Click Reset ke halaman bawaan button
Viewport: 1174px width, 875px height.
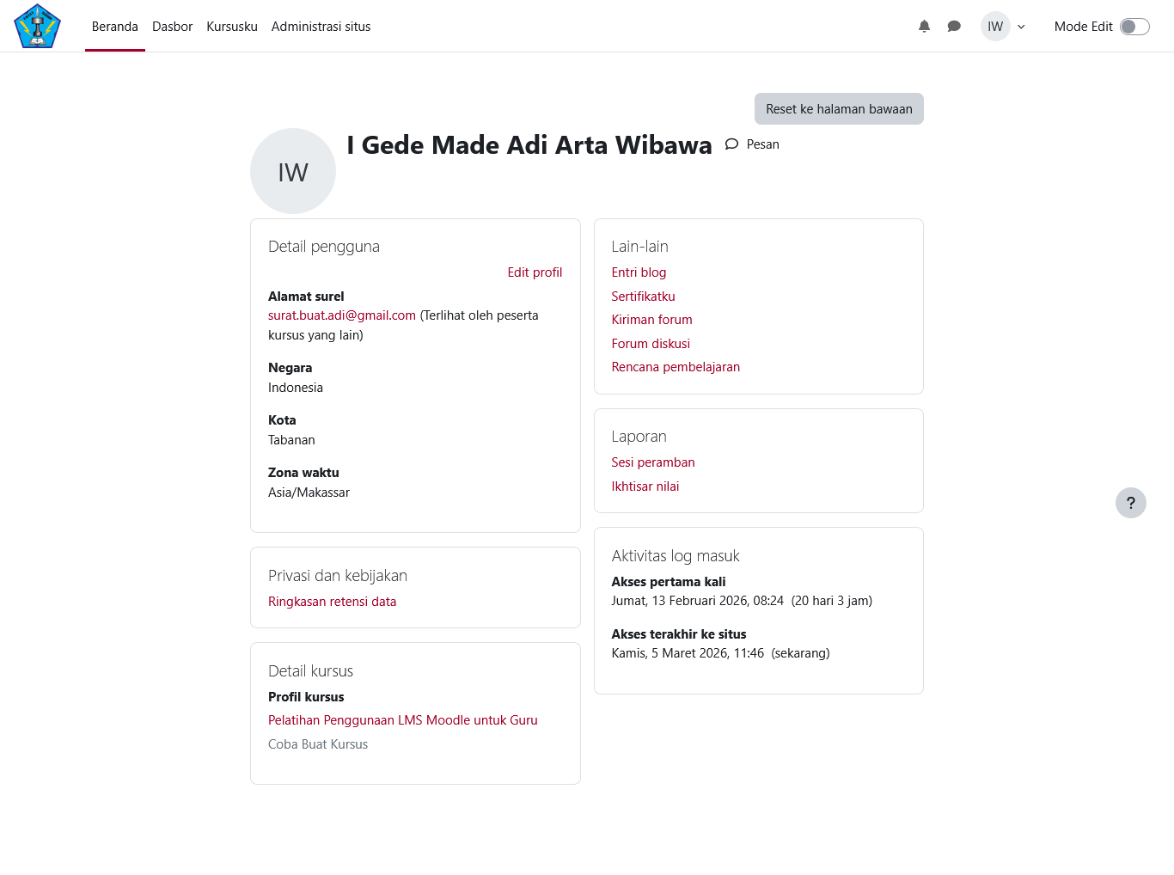coord(839,109)
